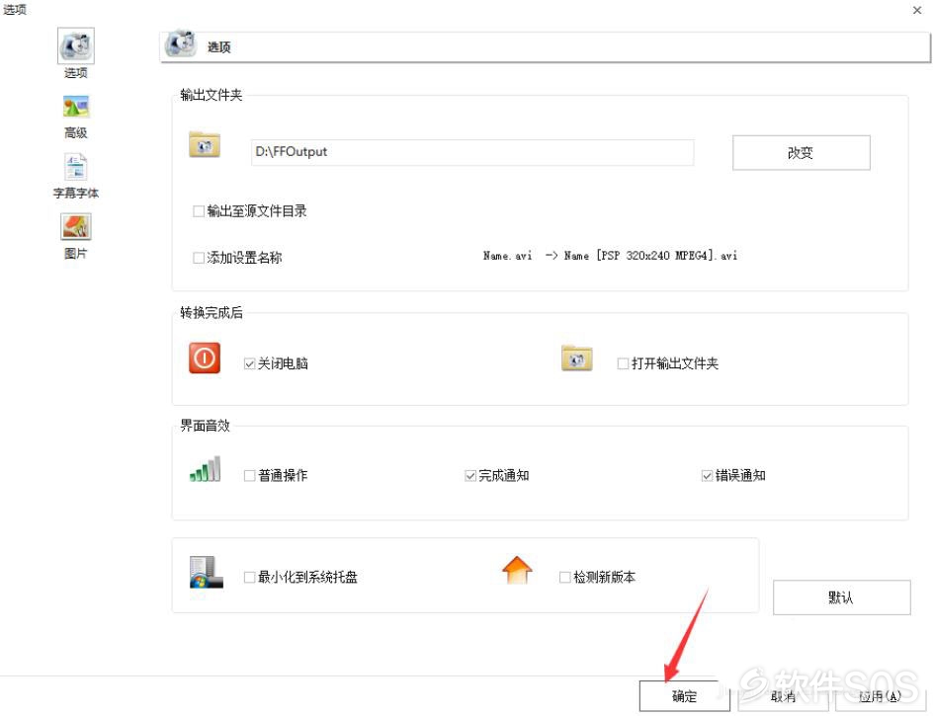This screenshot has height=716, width=933.
Task: Click the 输出文件夹 group label
Action: (212, 95)
